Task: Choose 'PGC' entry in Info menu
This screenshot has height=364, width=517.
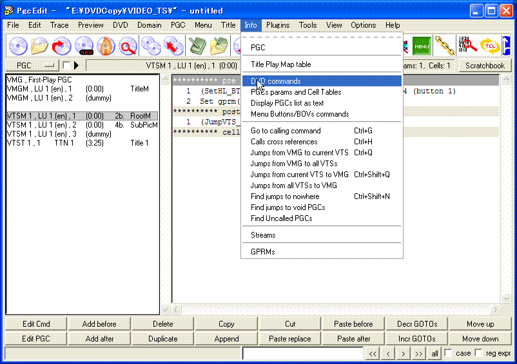Action: coord(322,48)
